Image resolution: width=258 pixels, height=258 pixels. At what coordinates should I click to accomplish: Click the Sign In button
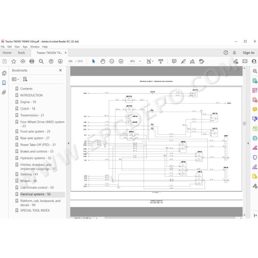[248, 53]
